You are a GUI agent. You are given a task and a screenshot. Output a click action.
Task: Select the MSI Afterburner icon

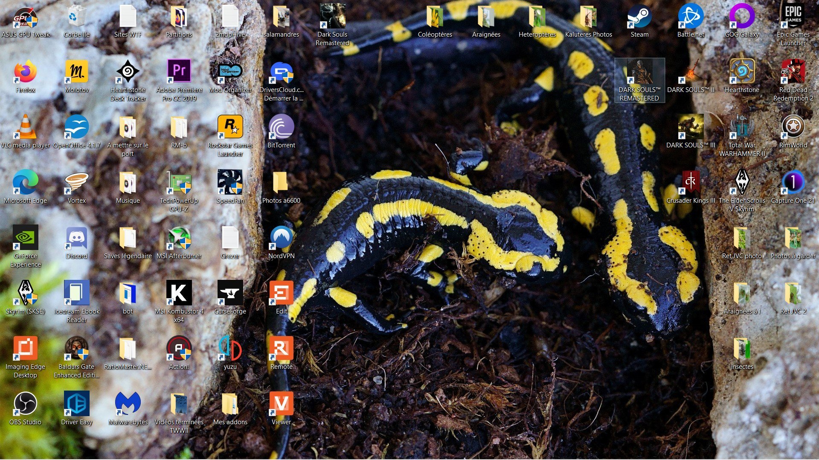[179, 238]
